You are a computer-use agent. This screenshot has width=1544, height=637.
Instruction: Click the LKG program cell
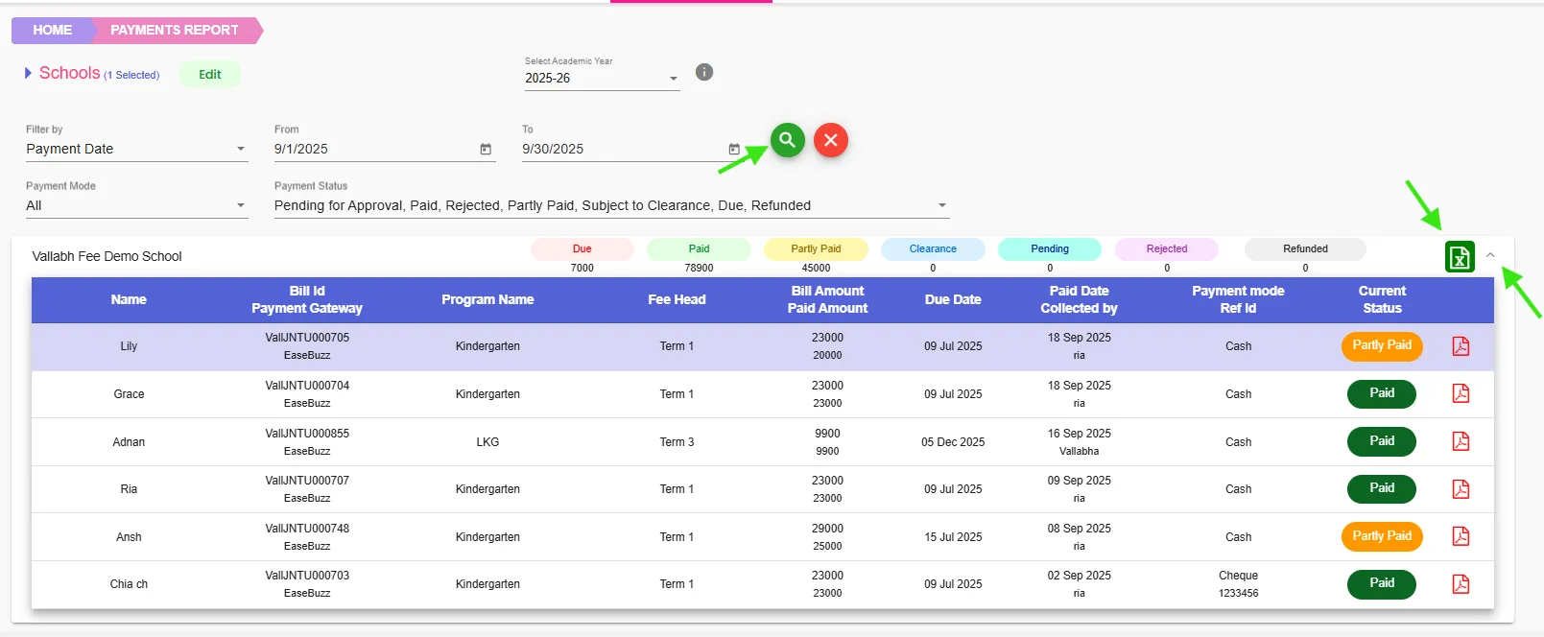coord(487,442)
